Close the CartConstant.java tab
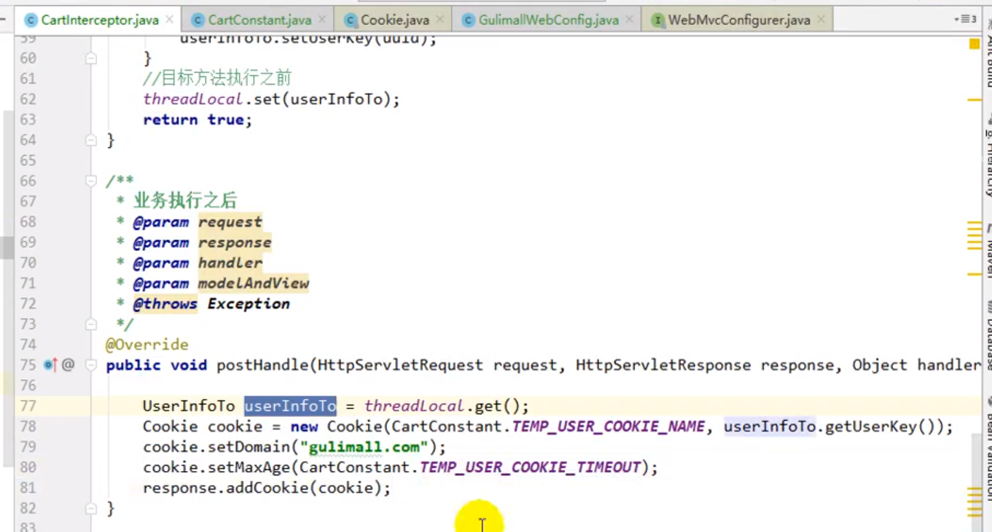Screen dimensions: 992x532 pos(322,20)
